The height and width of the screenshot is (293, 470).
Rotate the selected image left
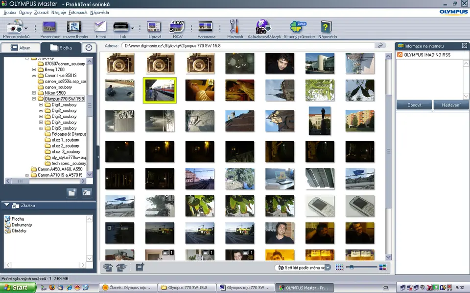coord(108,267)
